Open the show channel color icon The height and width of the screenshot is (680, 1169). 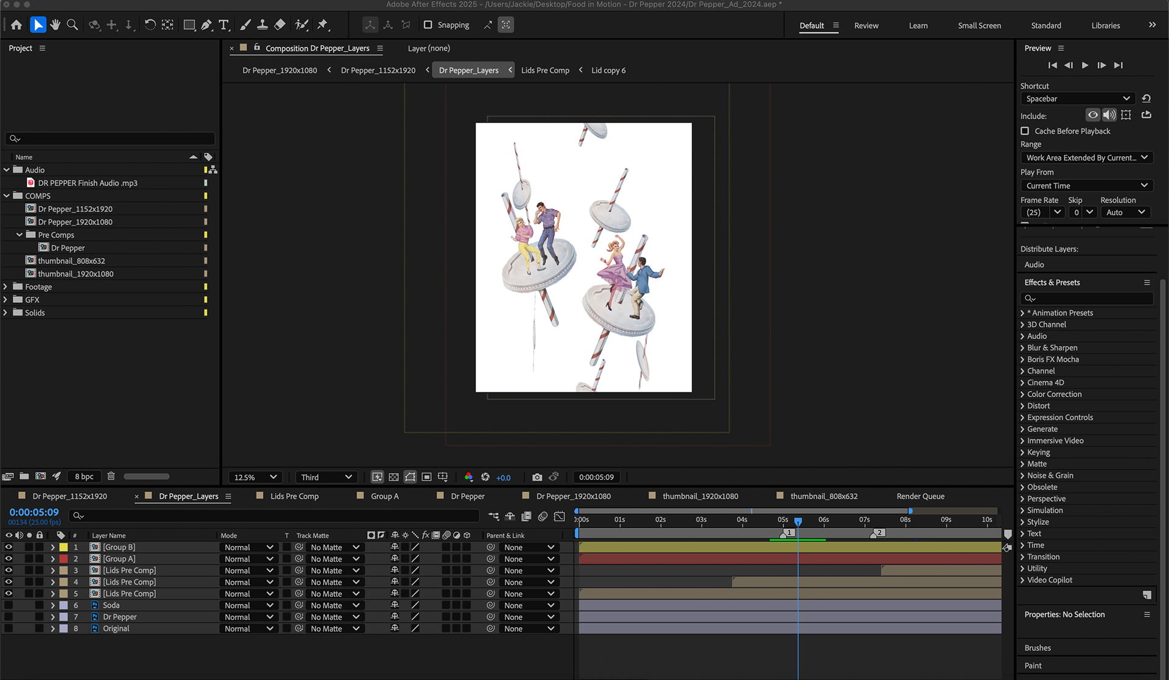point(468,477)
